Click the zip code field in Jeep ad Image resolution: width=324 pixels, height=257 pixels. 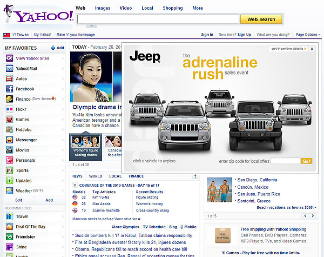(x=285, y=161)
